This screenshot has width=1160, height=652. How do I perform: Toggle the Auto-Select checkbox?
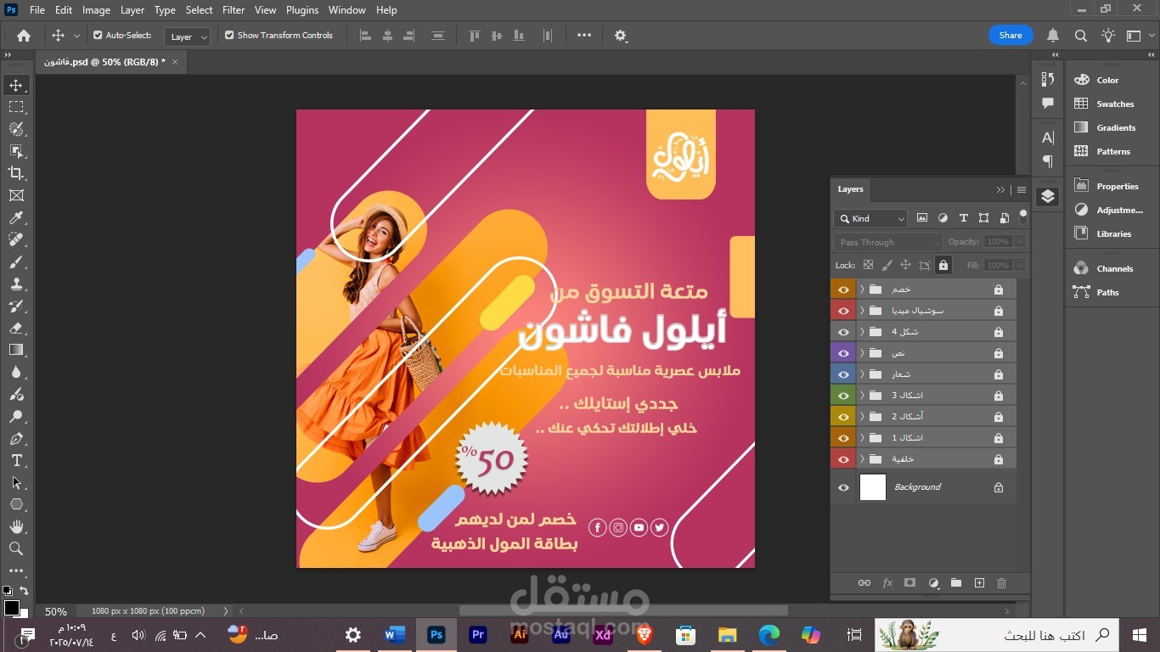[x=98, y=36]
